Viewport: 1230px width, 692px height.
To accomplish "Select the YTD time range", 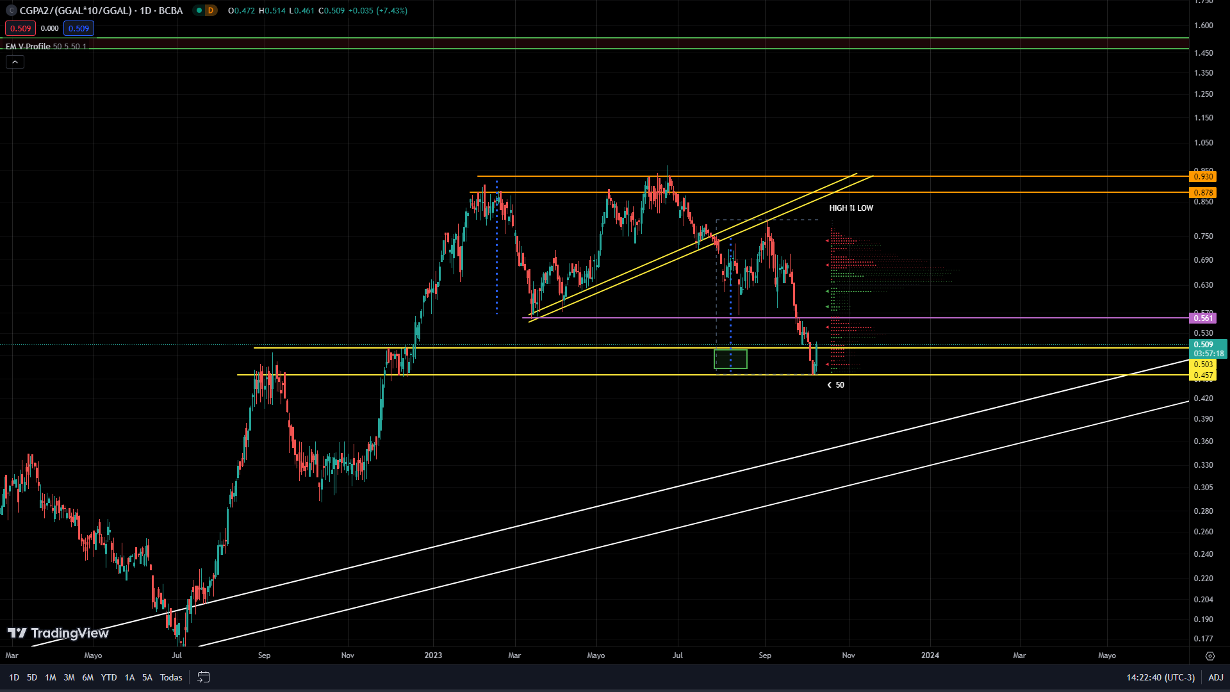I will (x=109, y=677).
